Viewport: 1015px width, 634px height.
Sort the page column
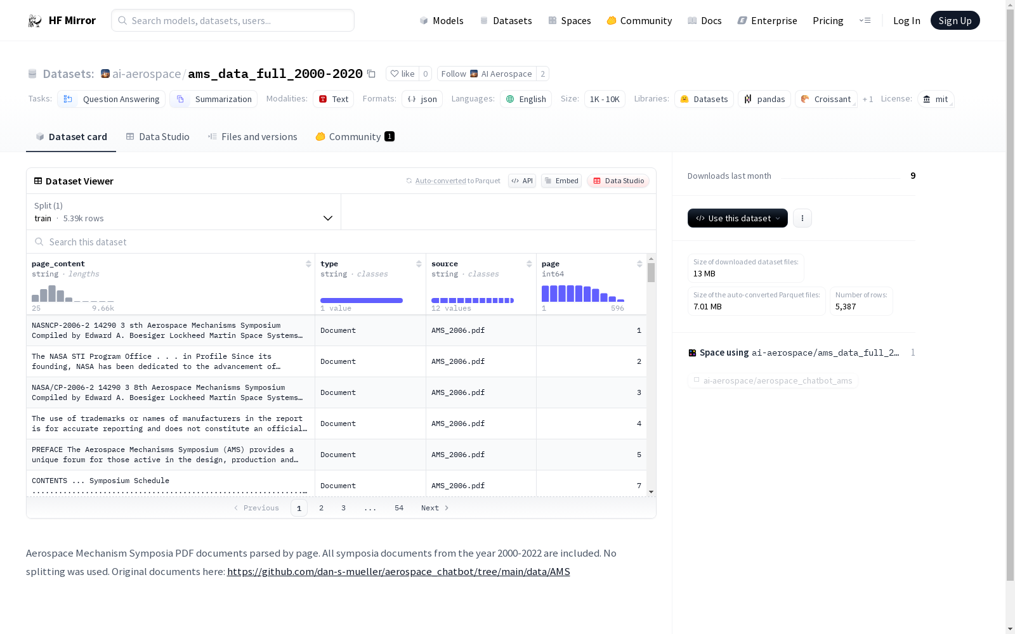click(639, 264)
